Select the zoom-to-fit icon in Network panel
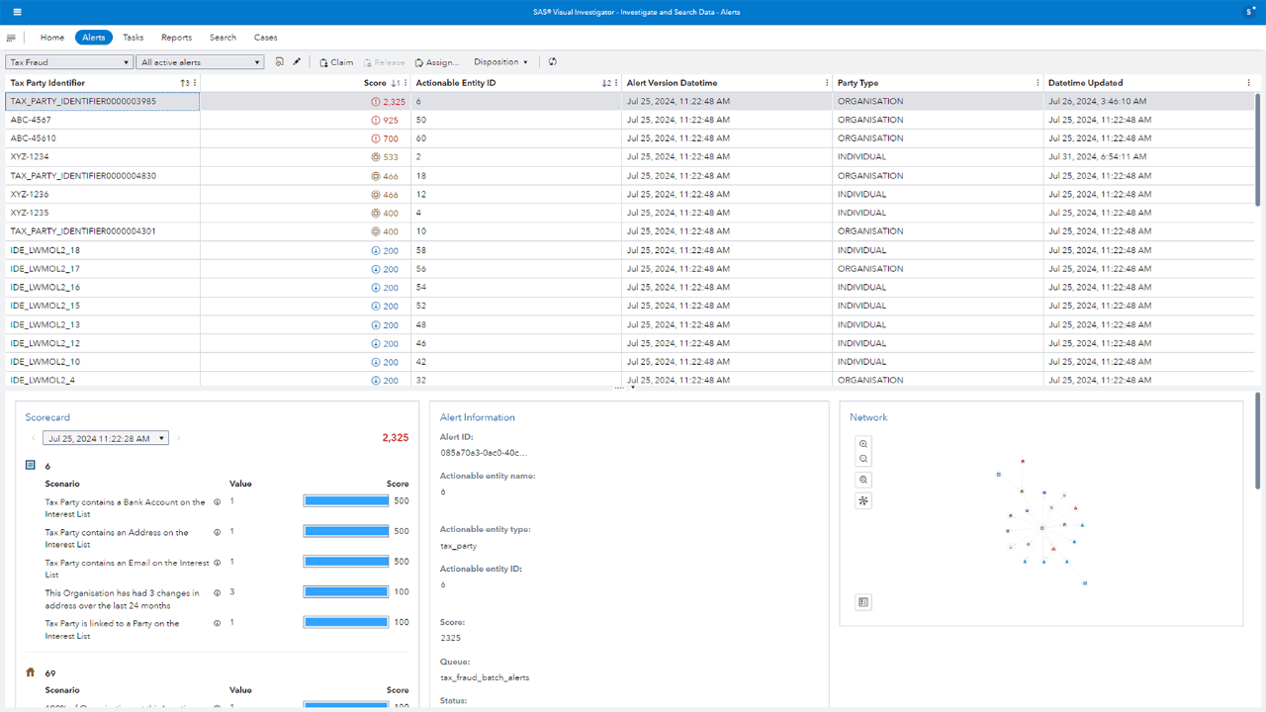Image resolution: width=1266 pixels, height=712 pixels. pos(862,480)
